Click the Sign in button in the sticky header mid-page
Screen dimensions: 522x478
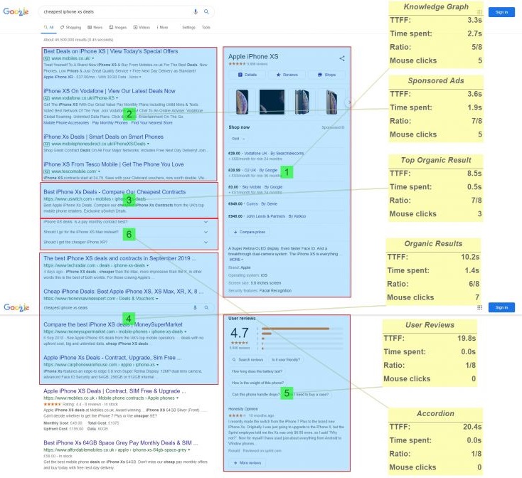[501, 307]
